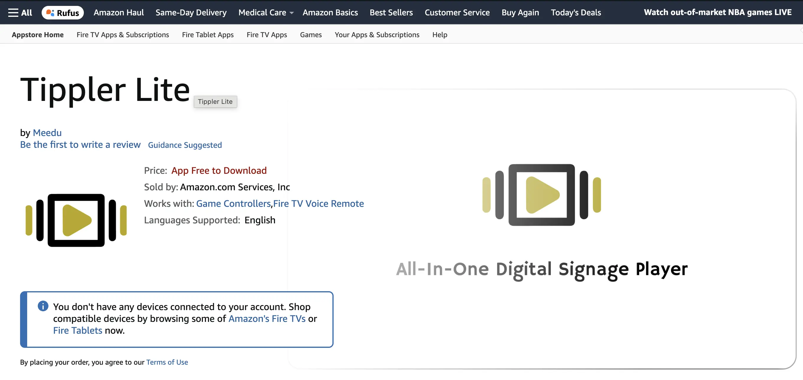Read the Terms of Use
Viewport: 803px width, 380px height.
coord(167,362)
